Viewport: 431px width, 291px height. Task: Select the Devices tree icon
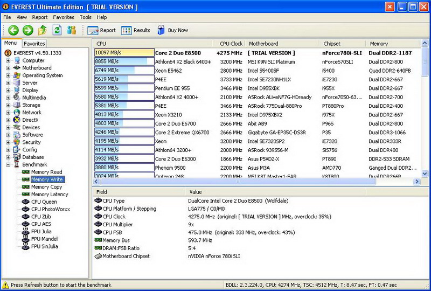tap(17, 127)
